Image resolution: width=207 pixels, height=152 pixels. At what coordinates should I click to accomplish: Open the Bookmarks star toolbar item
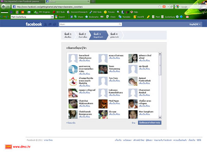[x=92, y=17]
